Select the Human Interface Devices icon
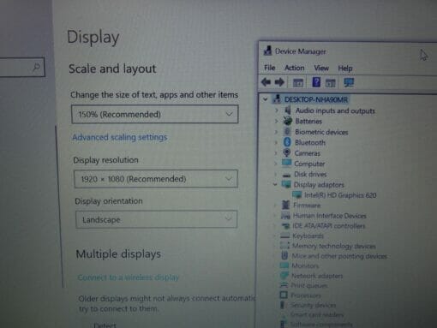The width and height of the screenshot is (437, 328). [x=285, y=215]
